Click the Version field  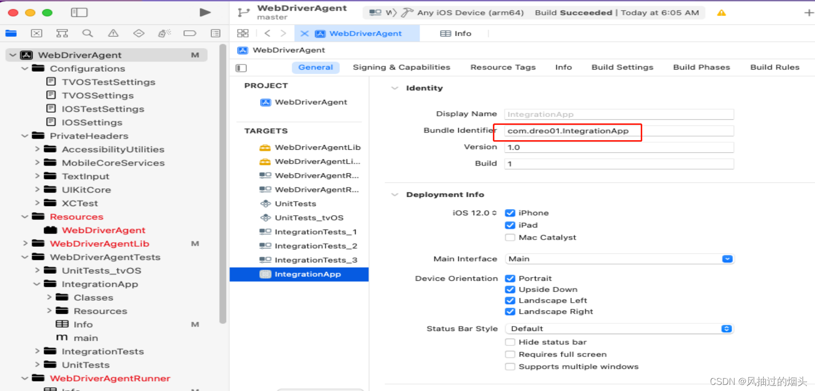click(619, 147)
